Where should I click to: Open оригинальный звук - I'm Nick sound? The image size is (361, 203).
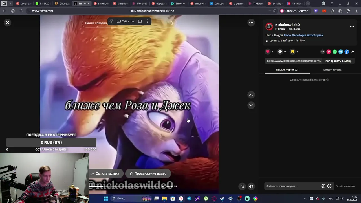(287, 41)
